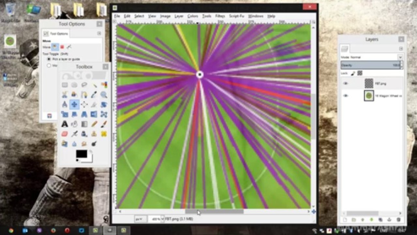Adjust the layer Opacity slider
This screenshot has width=417, height=235.
370,65
